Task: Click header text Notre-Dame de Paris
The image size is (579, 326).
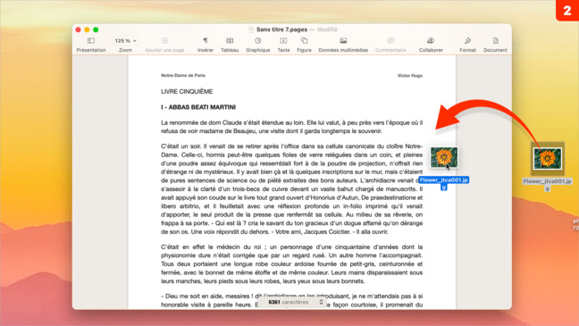Action: (x=183, y=75)
